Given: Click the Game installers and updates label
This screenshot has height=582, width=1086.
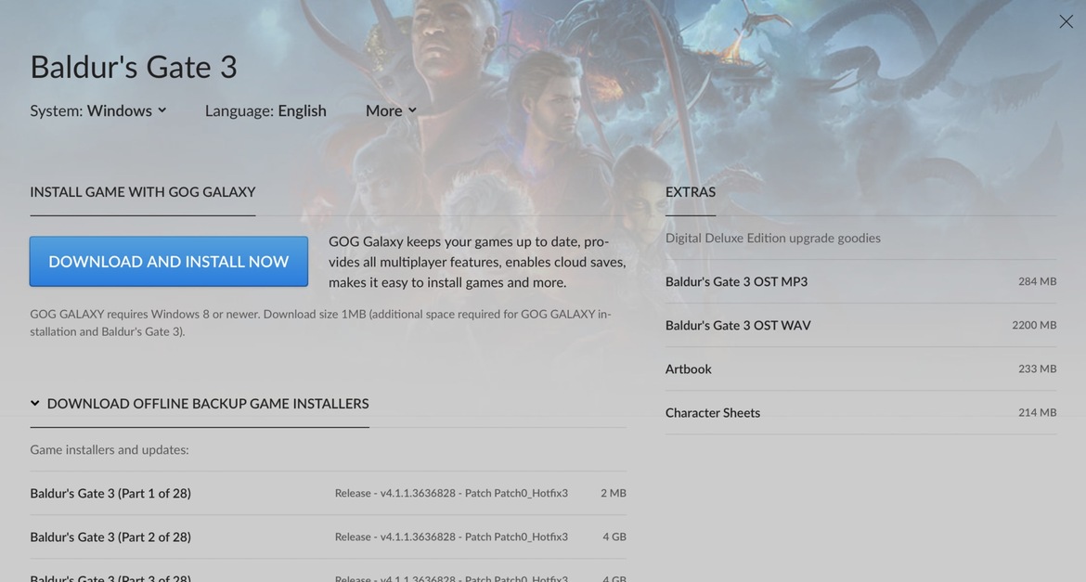Looking at the screenshot, I should click(110, 449).
